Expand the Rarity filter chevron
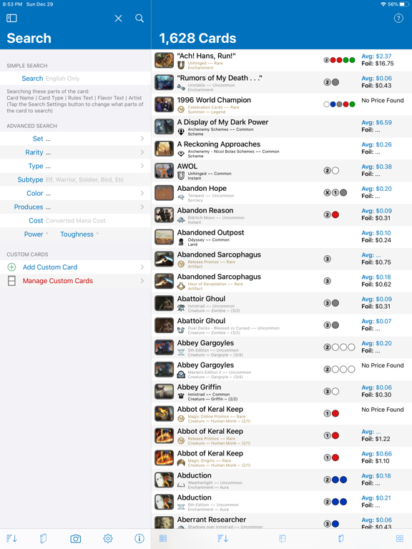 [x=142, y=152]
